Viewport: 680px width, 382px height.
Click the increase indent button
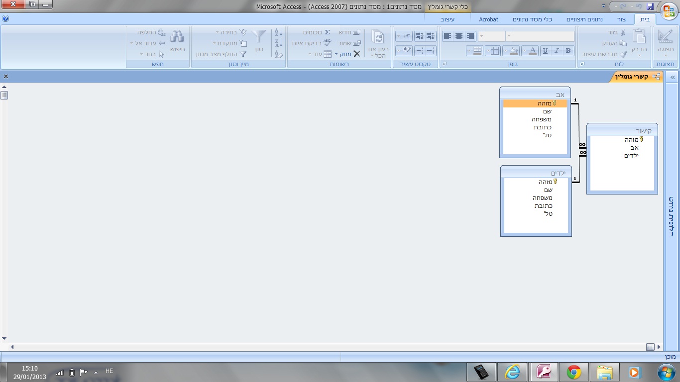(419, 36)
